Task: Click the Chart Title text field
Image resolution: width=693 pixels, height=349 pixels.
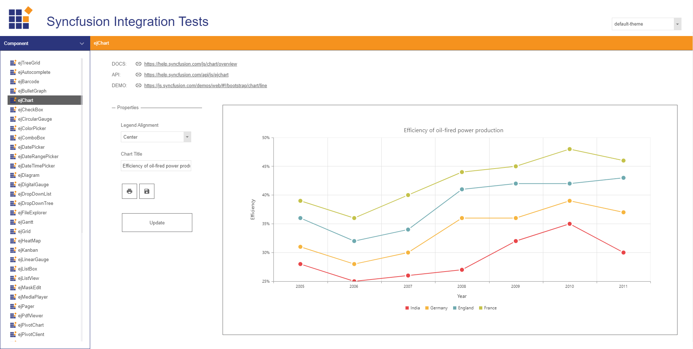Action: coord(156,166)
